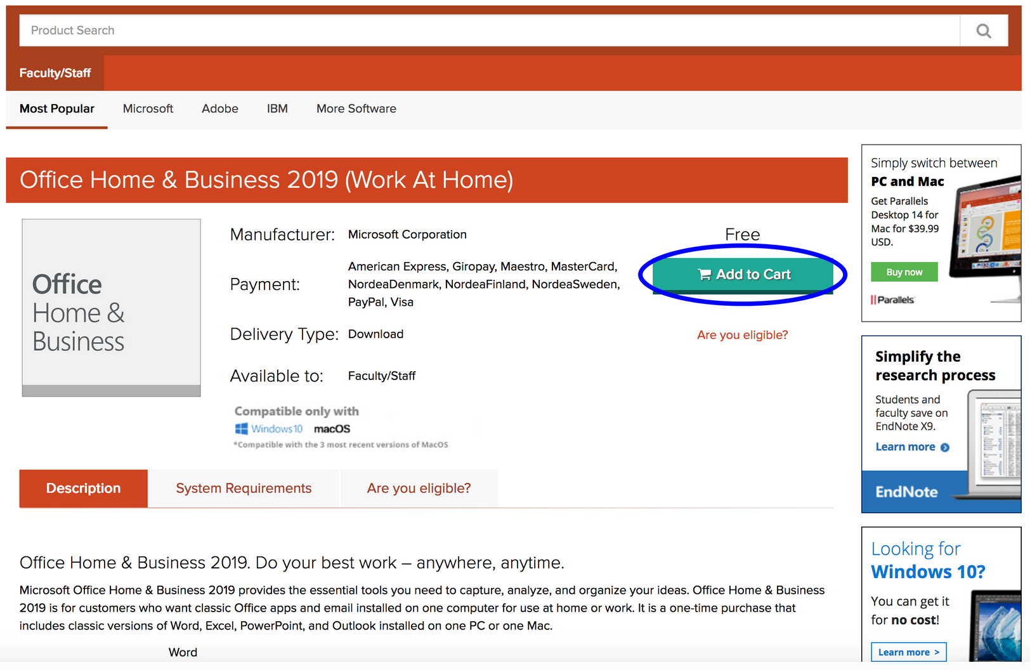Open the Microsoft category

point(148,109)
